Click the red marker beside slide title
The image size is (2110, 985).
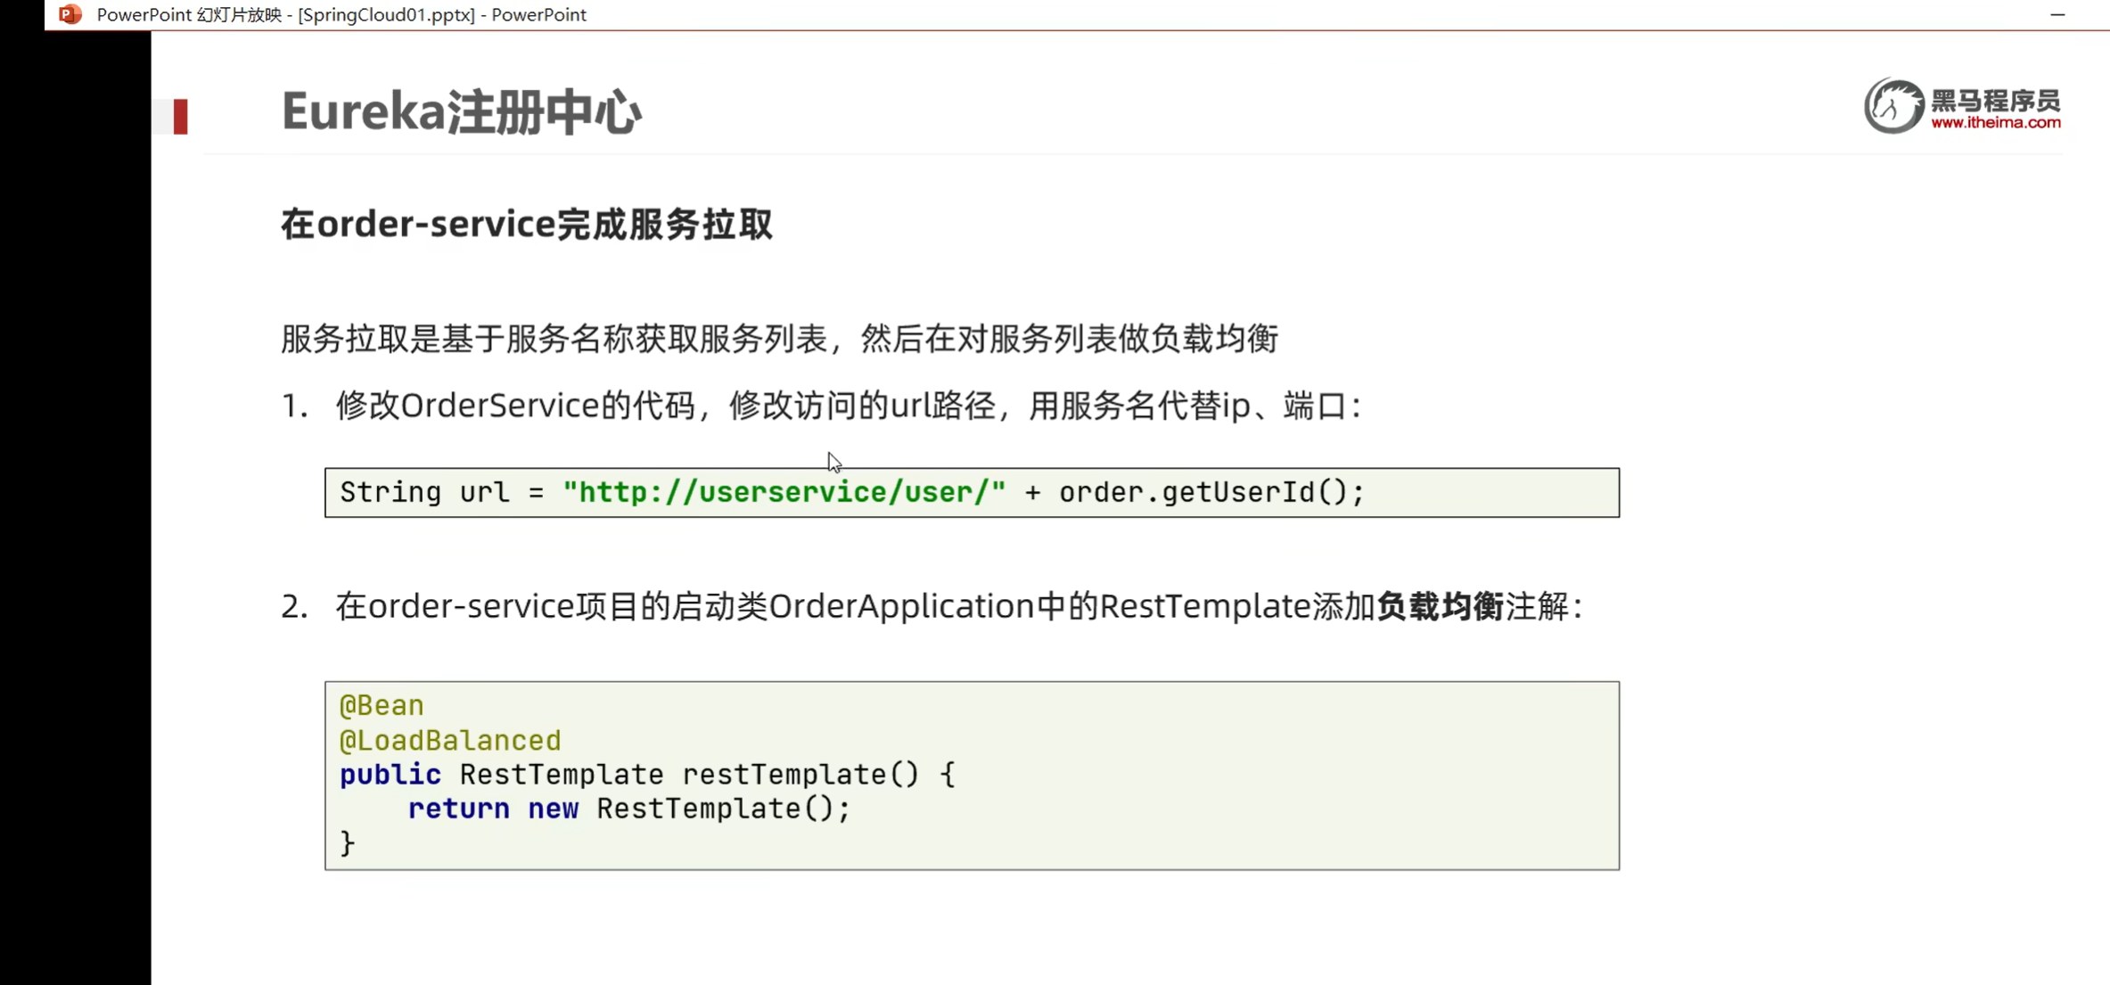181,117
